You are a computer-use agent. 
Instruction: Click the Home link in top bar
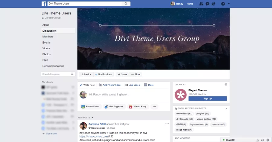(190, 4)
